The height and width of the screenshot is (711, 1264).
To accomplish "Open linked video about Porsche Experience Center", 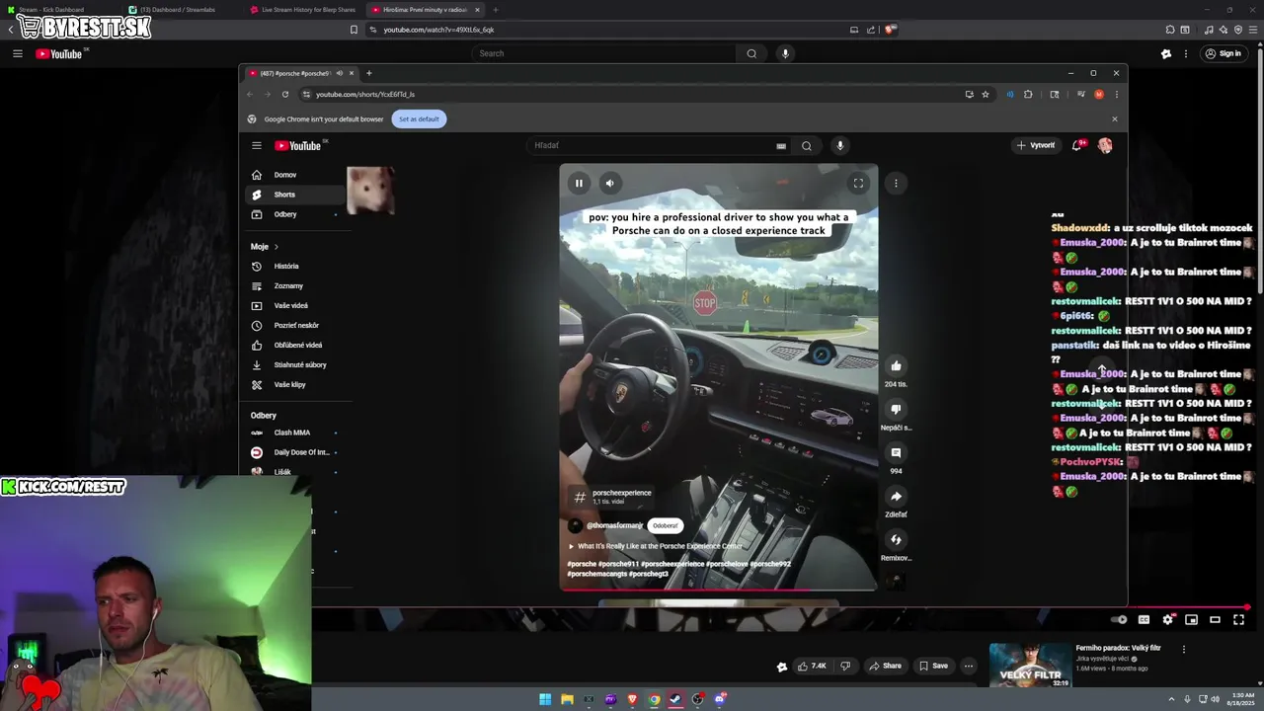I will click(x=655, y=546).
